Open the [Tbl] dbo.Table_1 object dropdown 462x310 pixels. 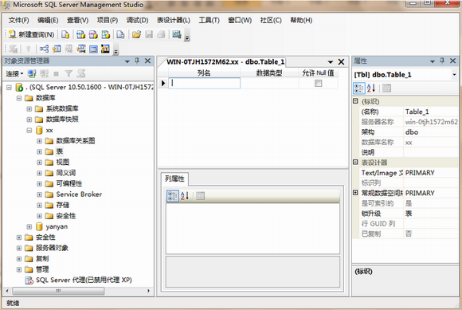pyautogui.click(x=454, y=75)
